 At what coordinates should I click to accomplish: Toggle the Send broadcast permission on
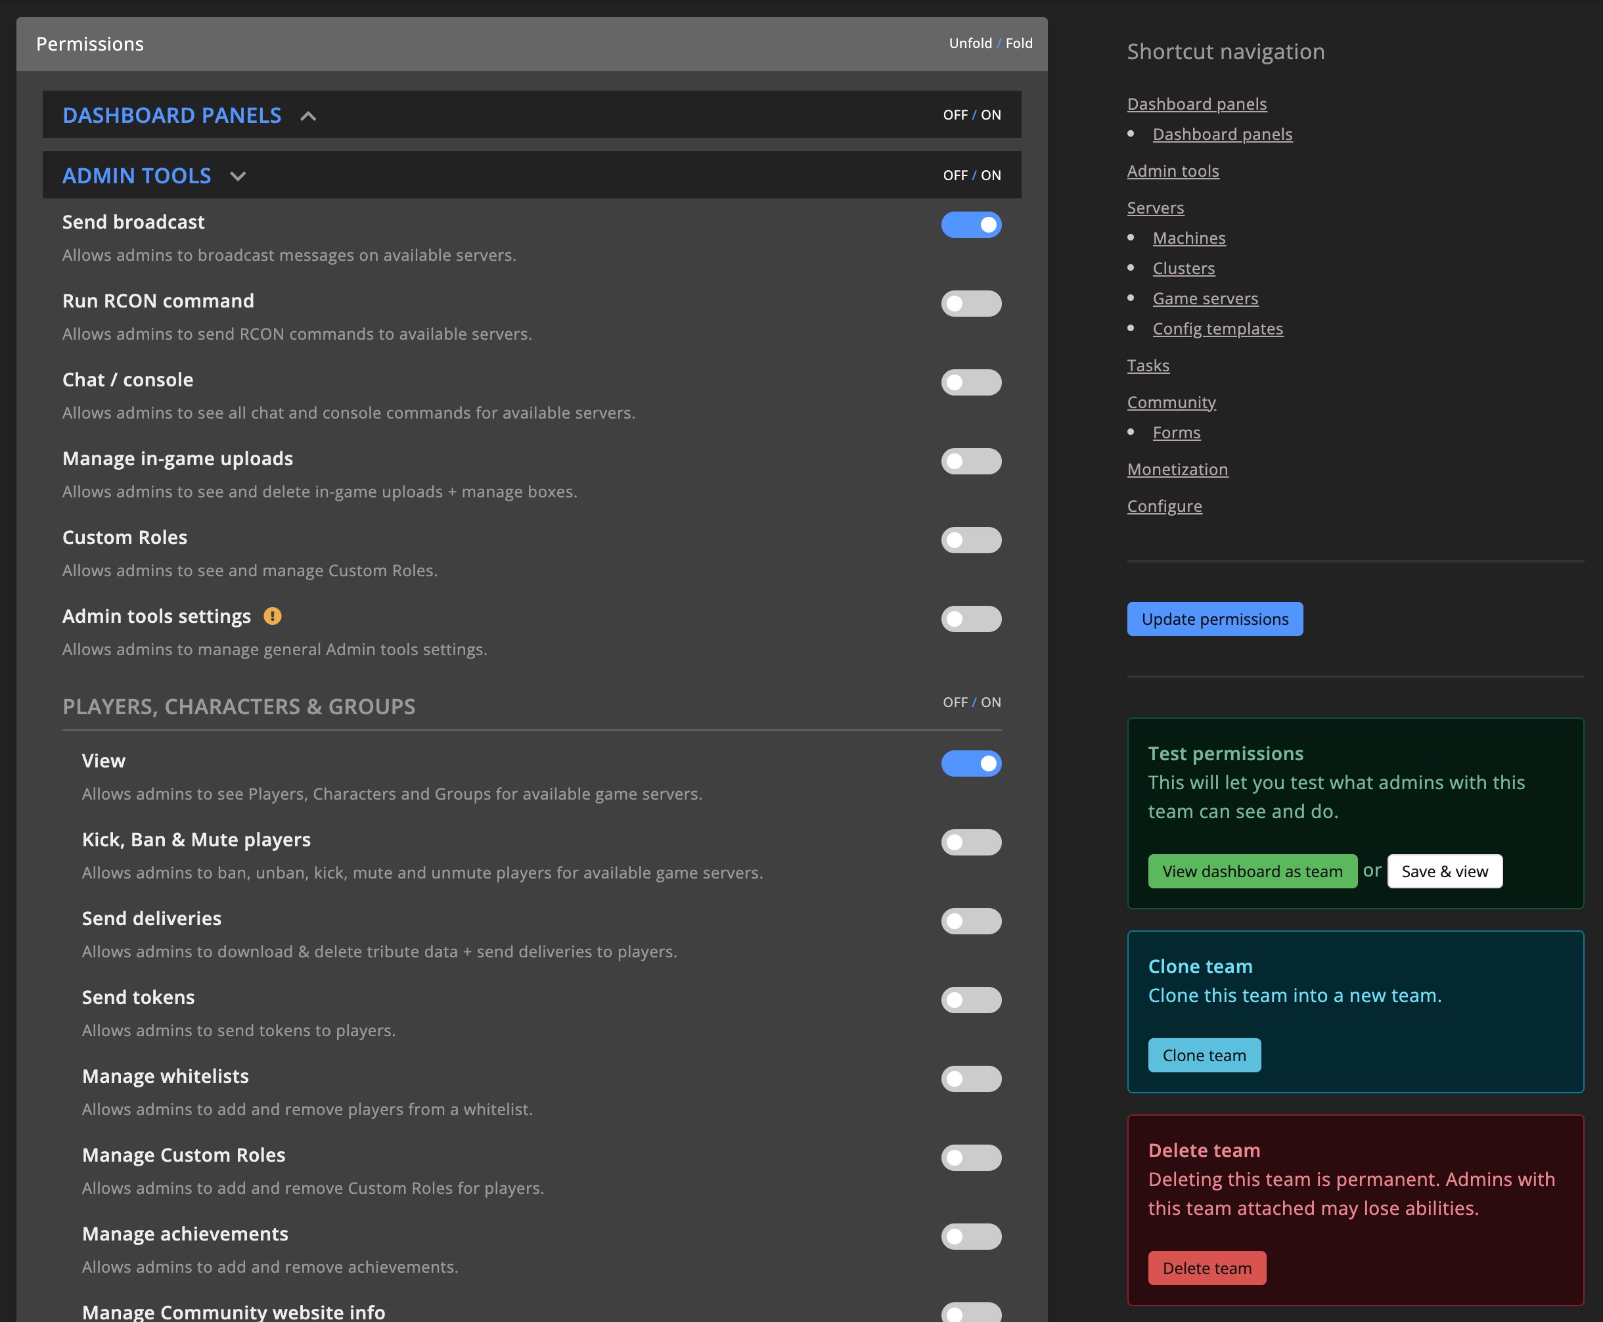point(972,223)
